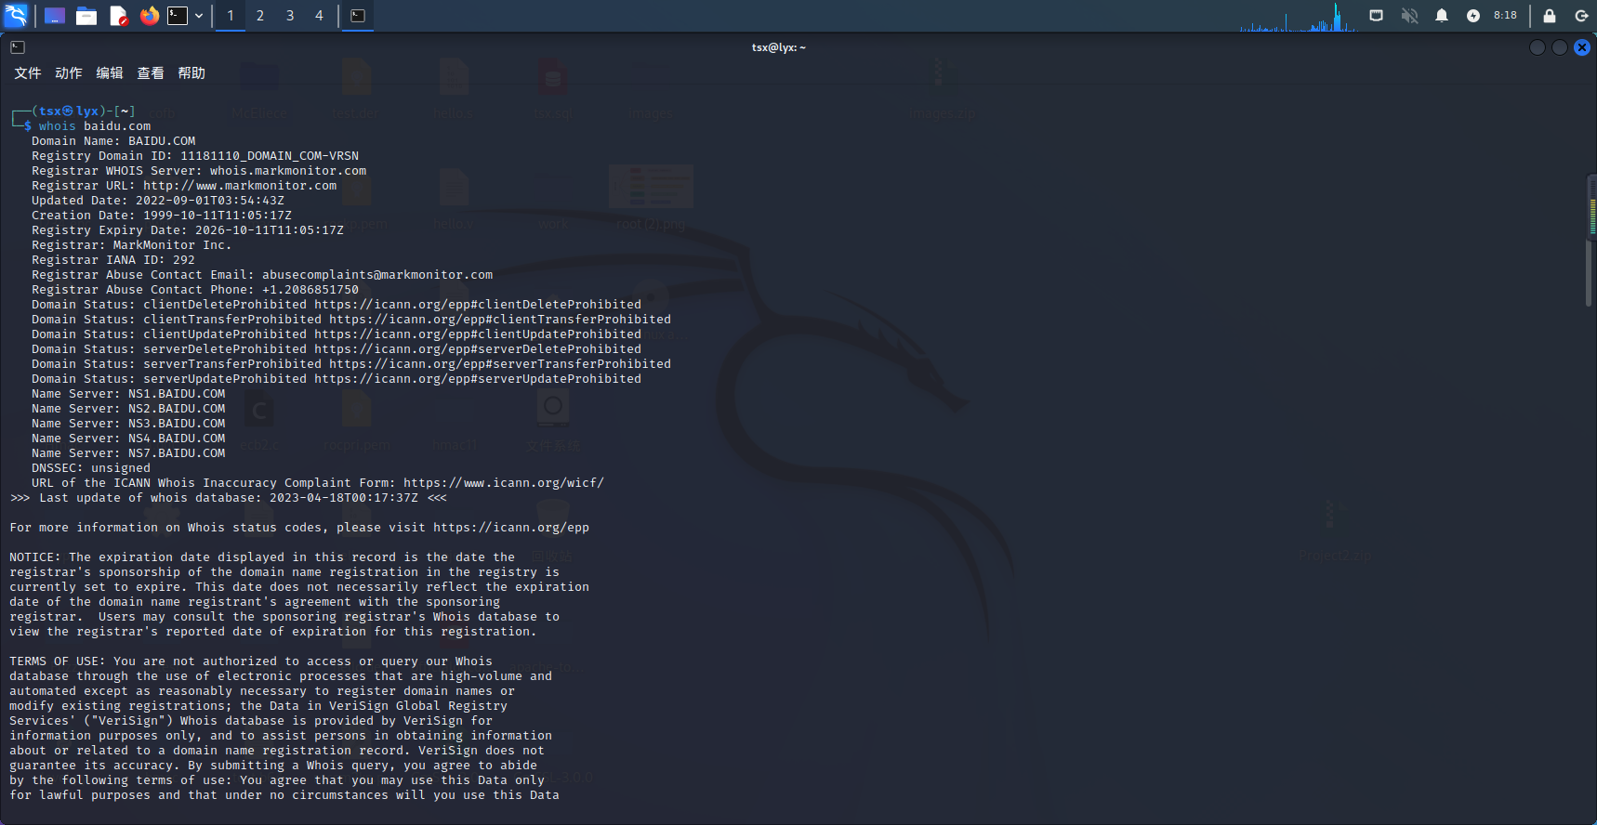
Task: Click the 'DNSSEC: unsigned' line
Action: coord(91,468)
